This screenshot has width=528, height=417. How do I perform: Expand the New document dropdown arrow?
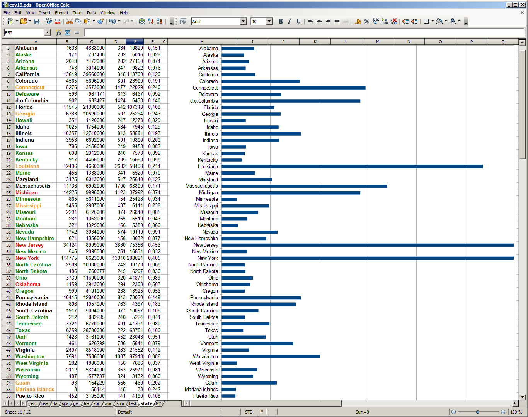click(17, 21)
